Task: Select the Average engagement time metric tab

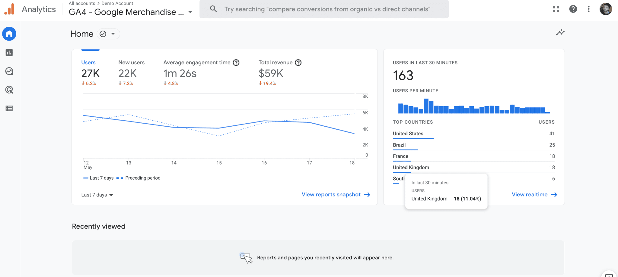Action: 201,72
